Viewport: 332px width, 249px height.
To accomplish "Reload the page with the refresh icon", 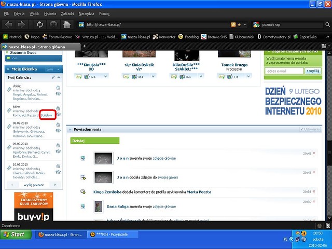I will 40,25.
